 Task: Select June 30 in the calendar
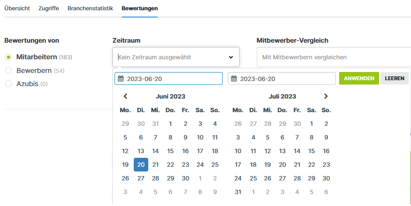pyautogui.click(x=185, y=178)
